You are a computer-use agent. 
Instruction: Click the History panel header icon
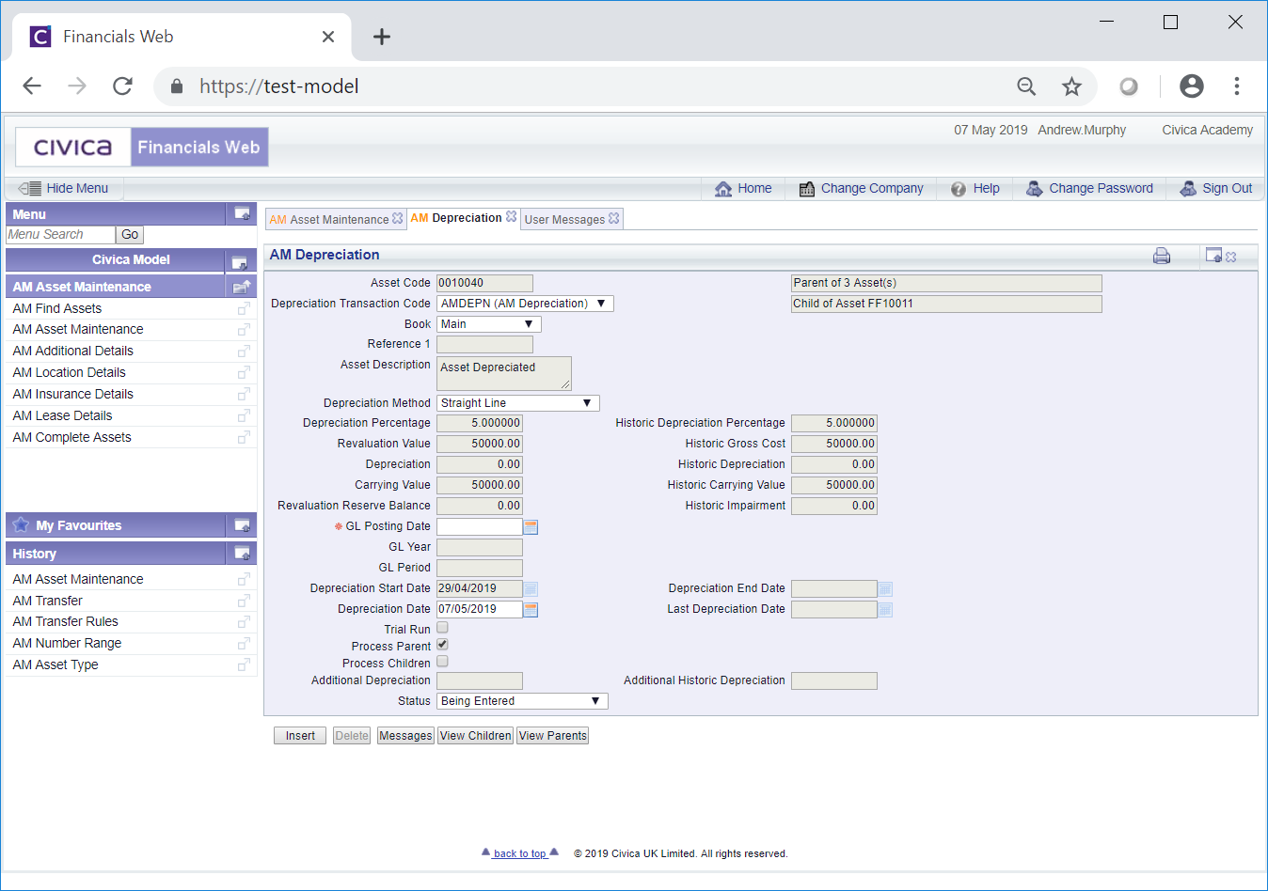[242, 554]
